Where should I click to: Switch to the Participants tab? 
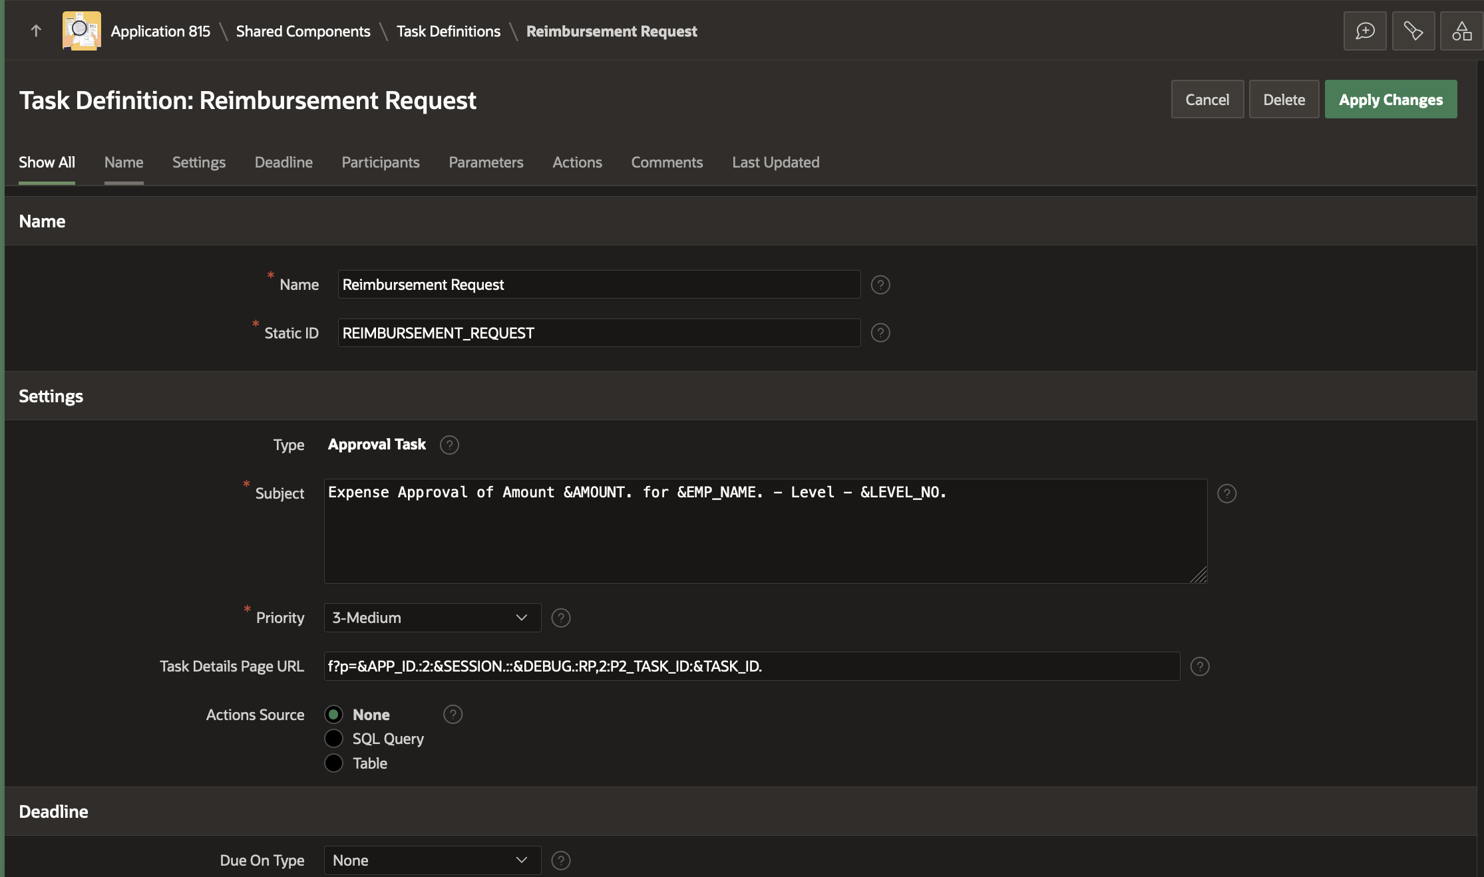(380, 162)
